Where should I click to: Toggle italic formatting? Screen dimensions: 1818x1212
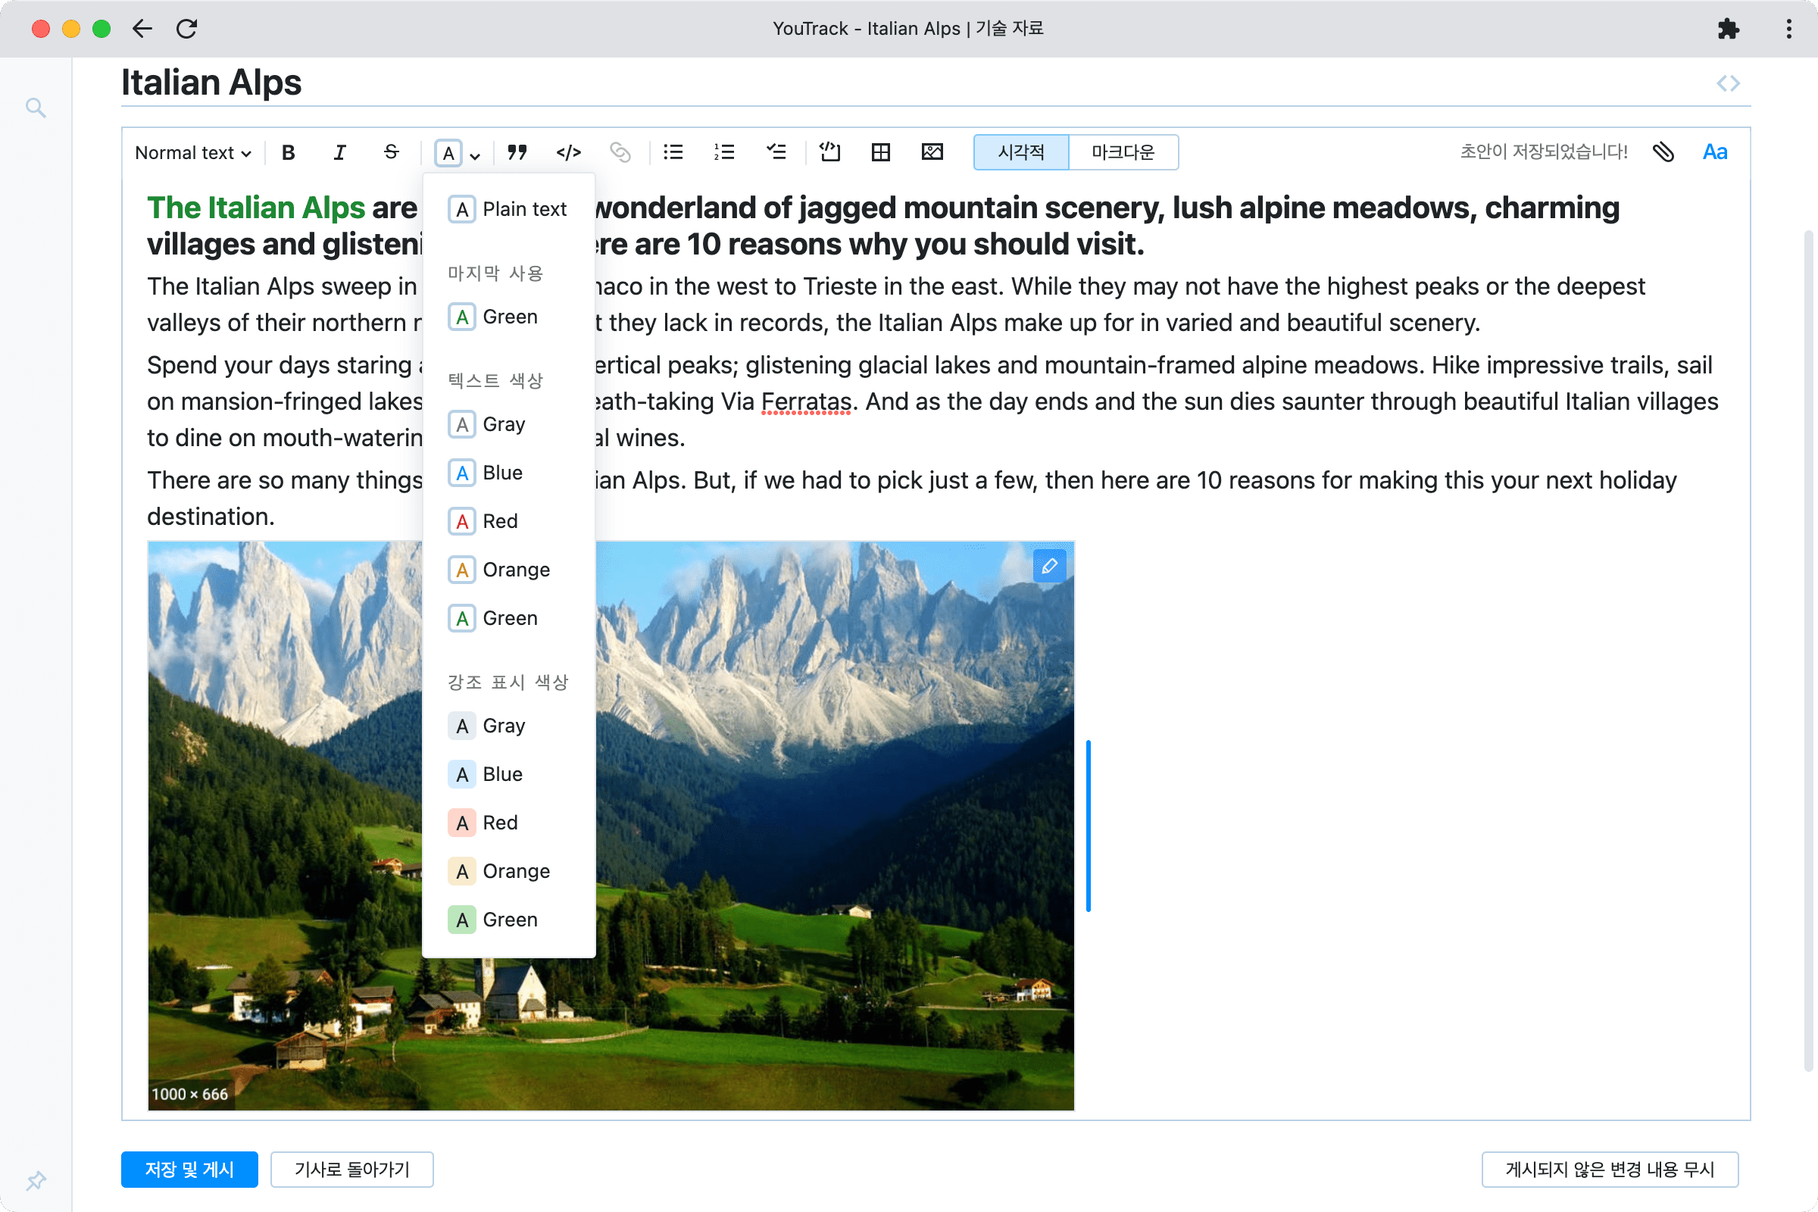pyautogui.click(x=339, y=152)
